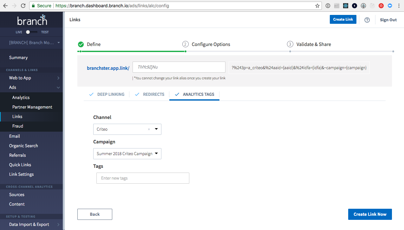This screenshot has width=404, height=230.
Task: Open help with the question mark icon
Action: tap(367, 20)
